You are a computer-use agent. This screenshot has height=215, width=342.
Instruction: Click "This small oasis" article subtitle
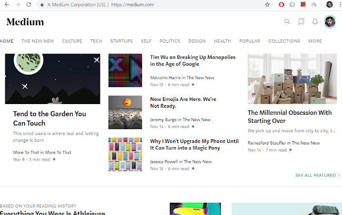pos(56,137)
